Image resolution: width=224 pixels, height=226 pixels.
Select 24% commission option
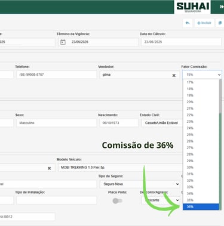coord(201,128)
